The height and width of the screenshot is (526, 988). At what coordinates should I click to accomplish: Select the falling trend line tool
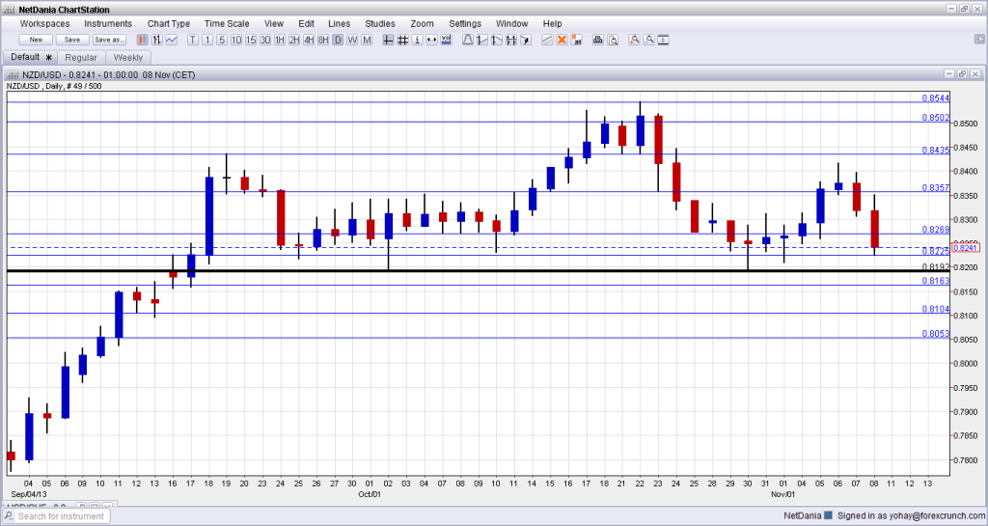pos(497,40)
